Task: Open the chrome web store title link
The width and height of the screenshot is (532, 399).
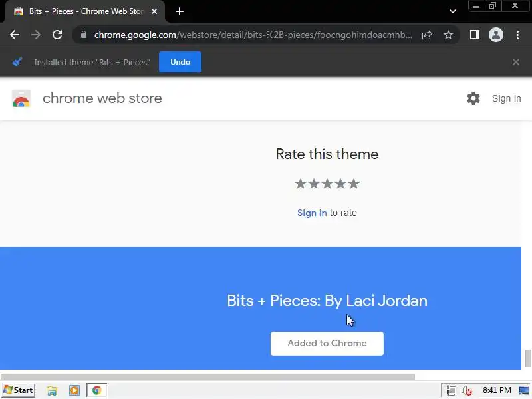Action: (102, 98)
